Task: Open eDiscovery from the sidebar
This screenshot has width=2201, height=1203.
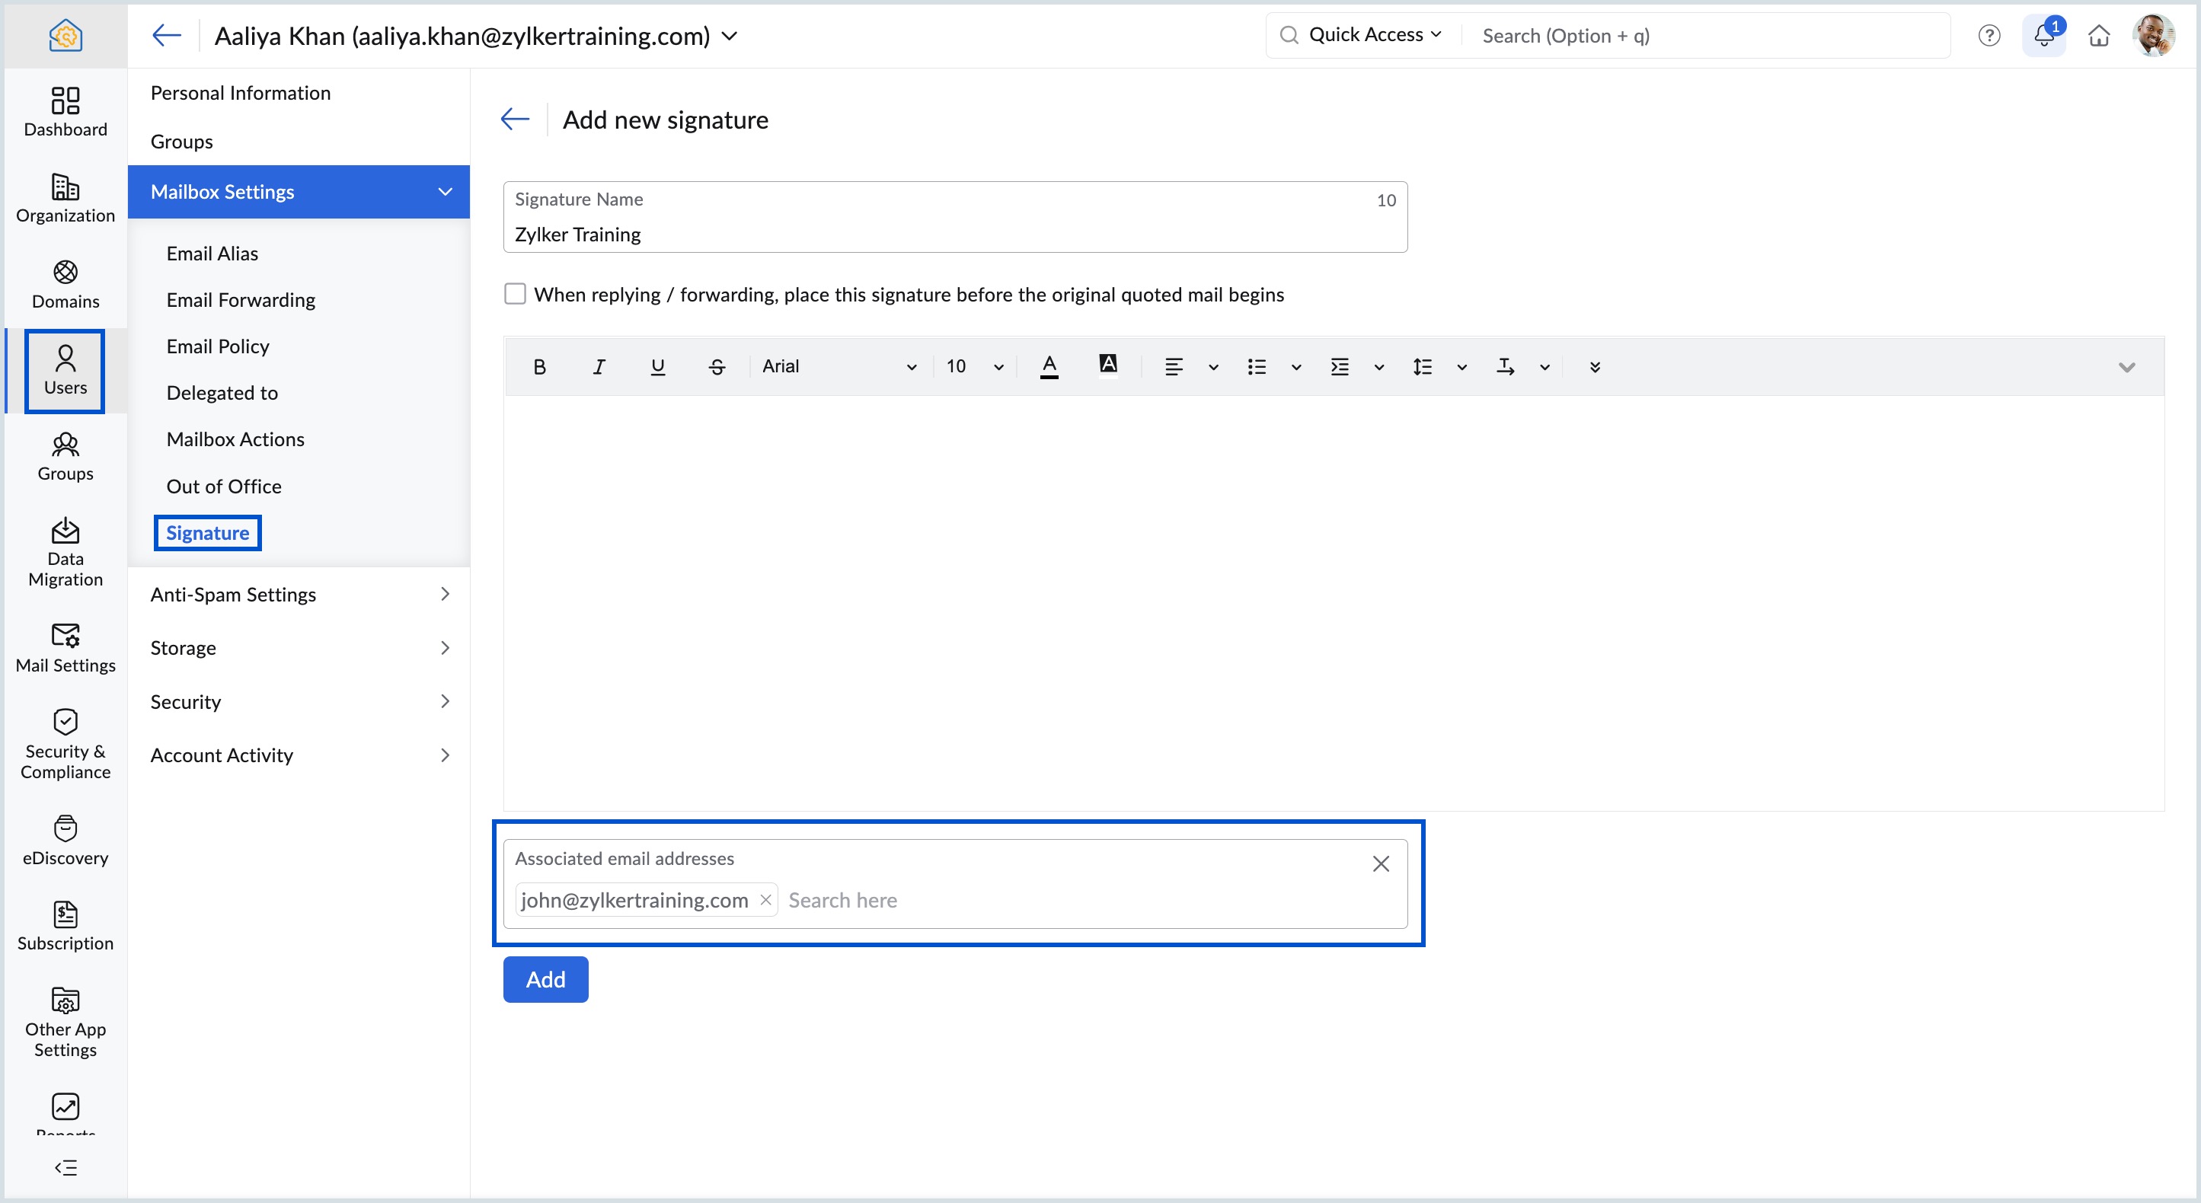Action: tap(65, 840)
